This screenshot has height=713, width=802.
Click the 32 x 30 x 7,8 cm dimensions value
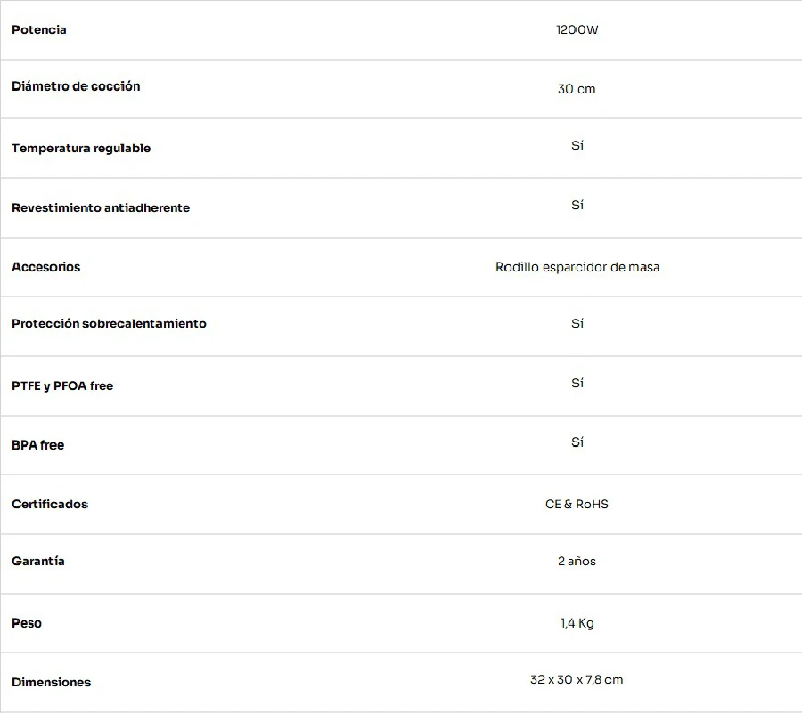pyautogui.click(x=577, y=680)
